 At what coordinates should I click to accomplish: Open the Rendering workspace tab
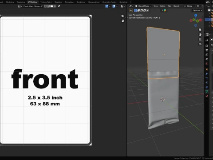[81, 2]
